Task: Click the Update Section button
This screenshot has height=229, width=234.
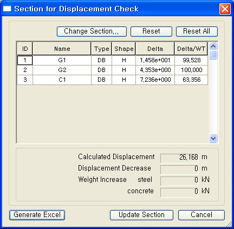Action: (x=141, y=215)
